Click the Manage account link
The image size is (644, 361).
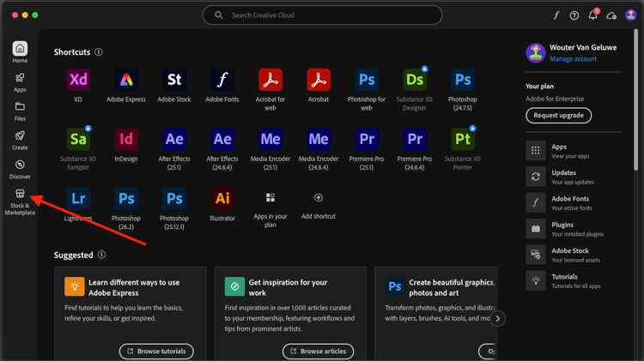click(x=573, y=59)
